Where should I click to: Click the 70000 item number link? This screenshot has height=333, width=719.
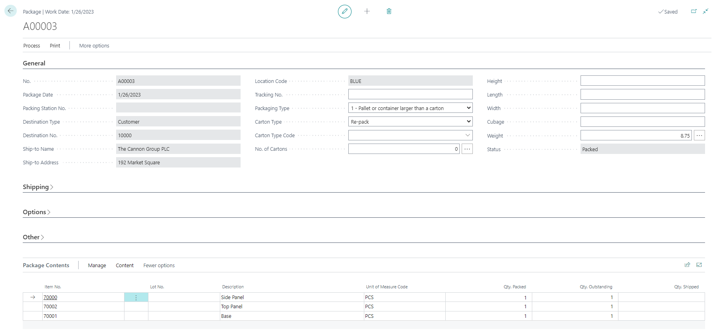(x=50, y=298)
